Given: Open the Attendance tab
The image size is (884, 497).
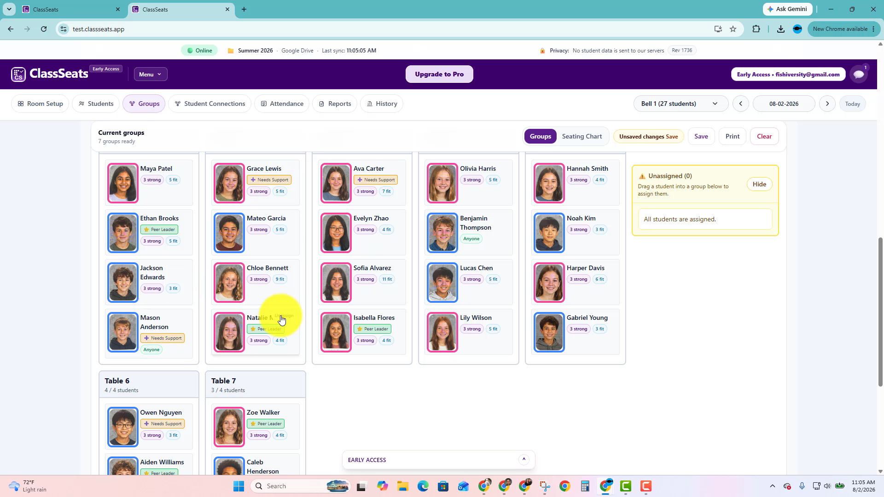Looking at the screenshot, I should pyautogui.click(x=282, y=104).
